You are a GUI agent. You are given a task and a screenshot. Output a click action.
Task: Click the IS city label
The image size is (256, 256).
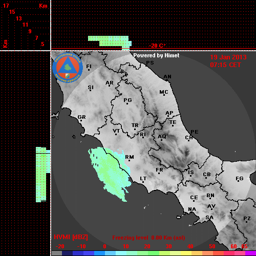(191, 173)
